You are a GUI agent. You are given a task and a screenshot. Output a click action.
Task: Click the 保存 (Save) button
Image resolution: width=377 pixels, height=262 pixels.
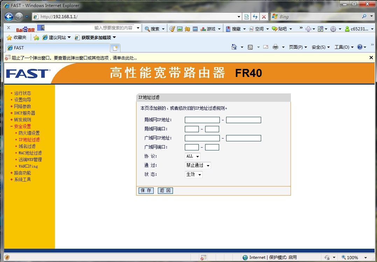tap(146, 191)
